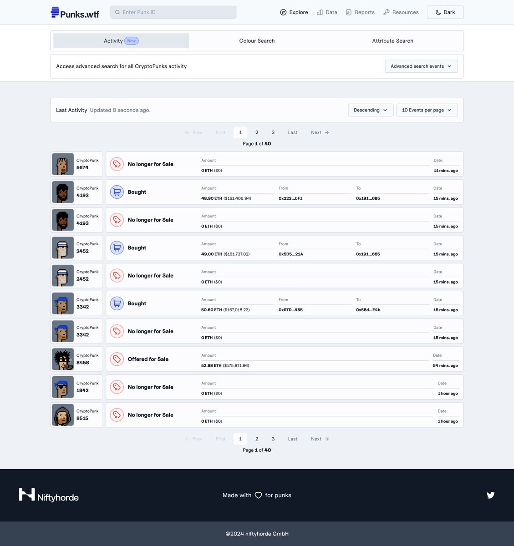Click address 0x223...bF1

290,198
